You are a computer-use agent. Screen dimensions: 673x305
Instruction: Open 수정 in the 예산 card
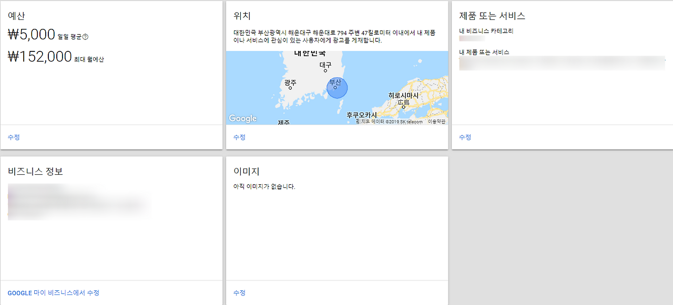(14, 136)
